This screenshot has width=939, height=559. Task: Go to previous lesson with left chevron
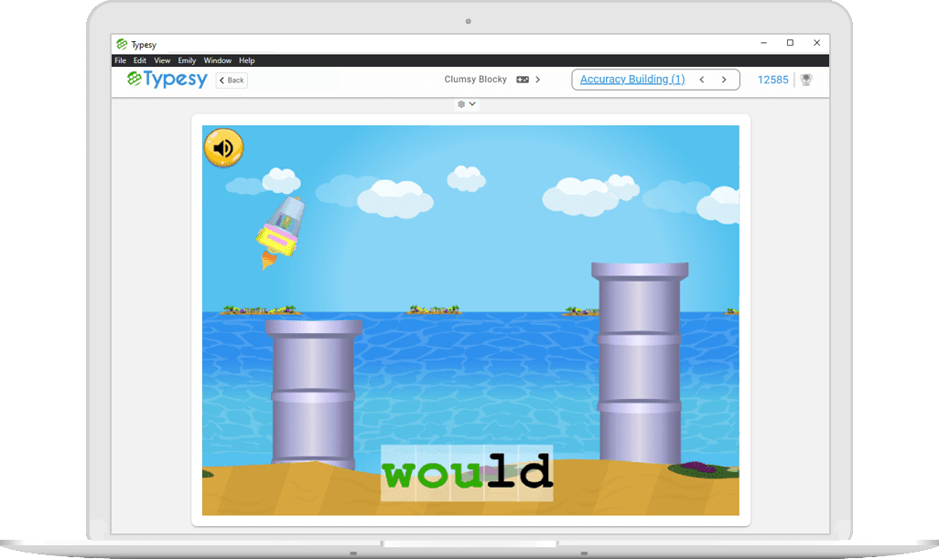702,80
